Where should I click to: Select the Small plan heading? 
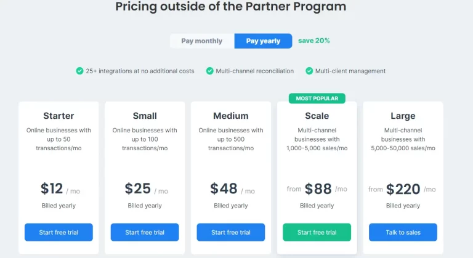pyautogui.click(x=145, y=116)
